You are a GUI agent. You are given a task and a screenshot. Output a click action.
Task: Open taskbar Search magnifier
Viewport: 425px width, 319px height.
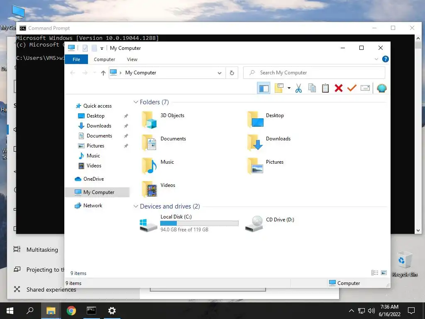30,311
